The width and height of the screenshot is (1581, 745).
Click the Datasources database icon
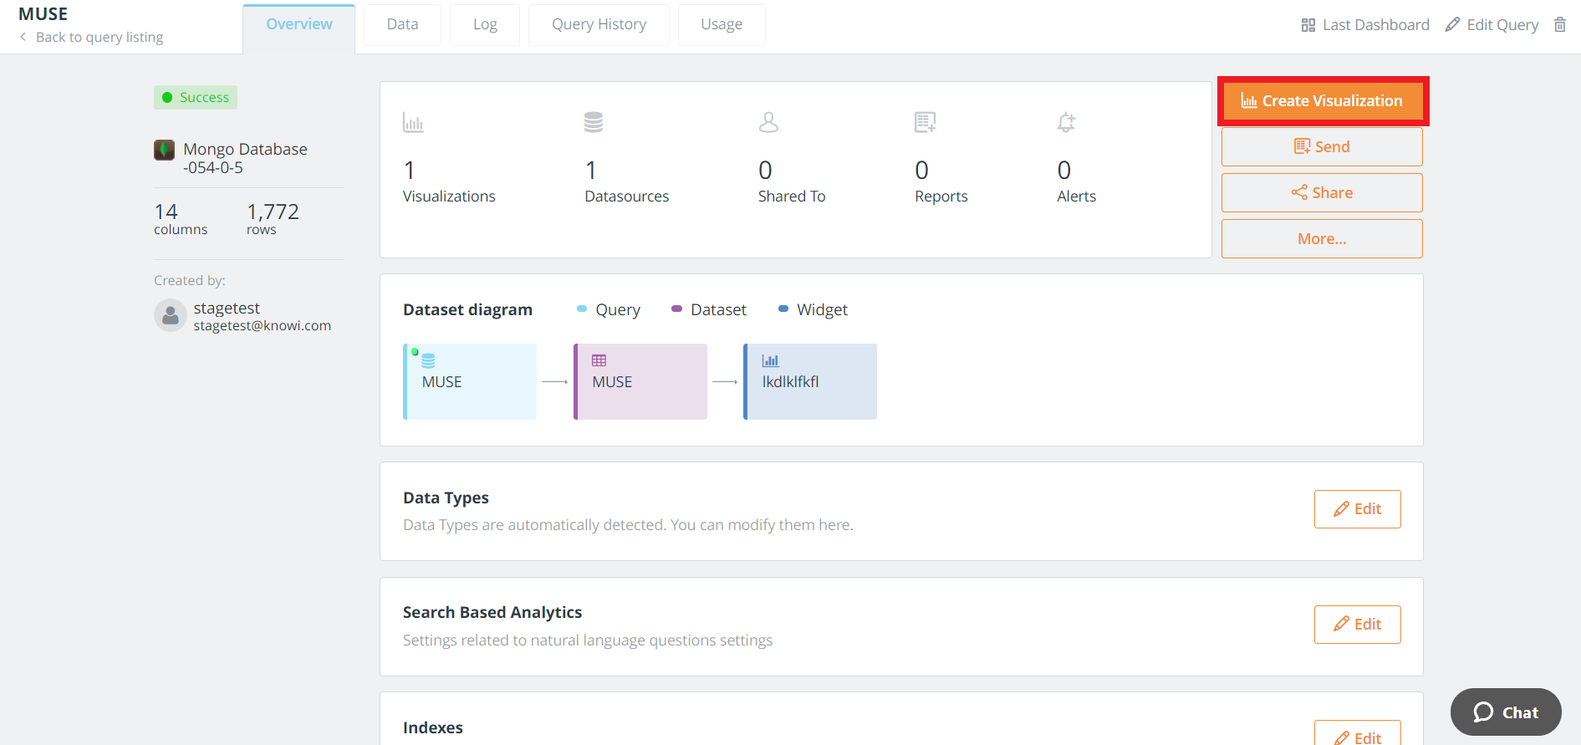tap(593, 123)
